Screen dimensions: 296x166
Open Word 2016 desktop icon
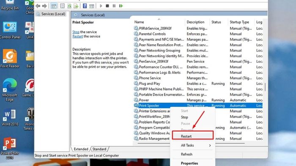[10, 117]
